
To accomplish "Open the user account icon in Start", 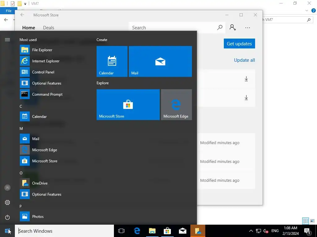I will pyautogui.click(x=7, y=188).
